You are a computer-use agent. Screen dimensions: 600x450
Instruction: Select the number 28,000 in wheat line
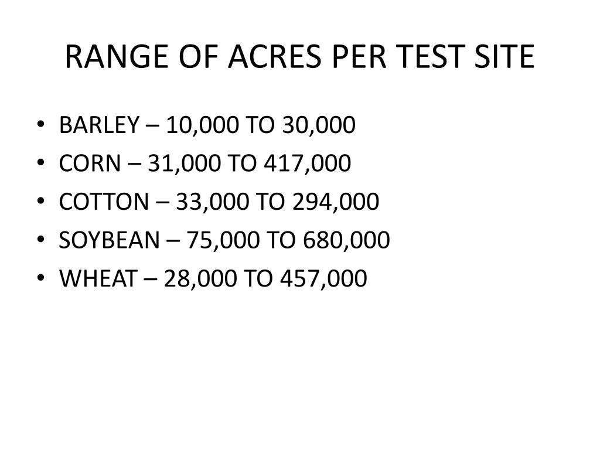coord(200,279)
